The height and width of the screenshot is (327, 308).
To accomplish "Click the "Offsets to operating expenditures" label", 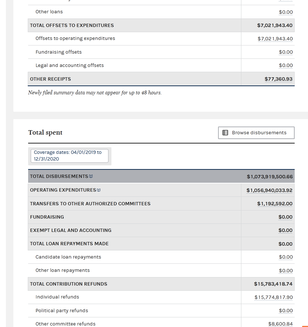I will tap(75, 38).
